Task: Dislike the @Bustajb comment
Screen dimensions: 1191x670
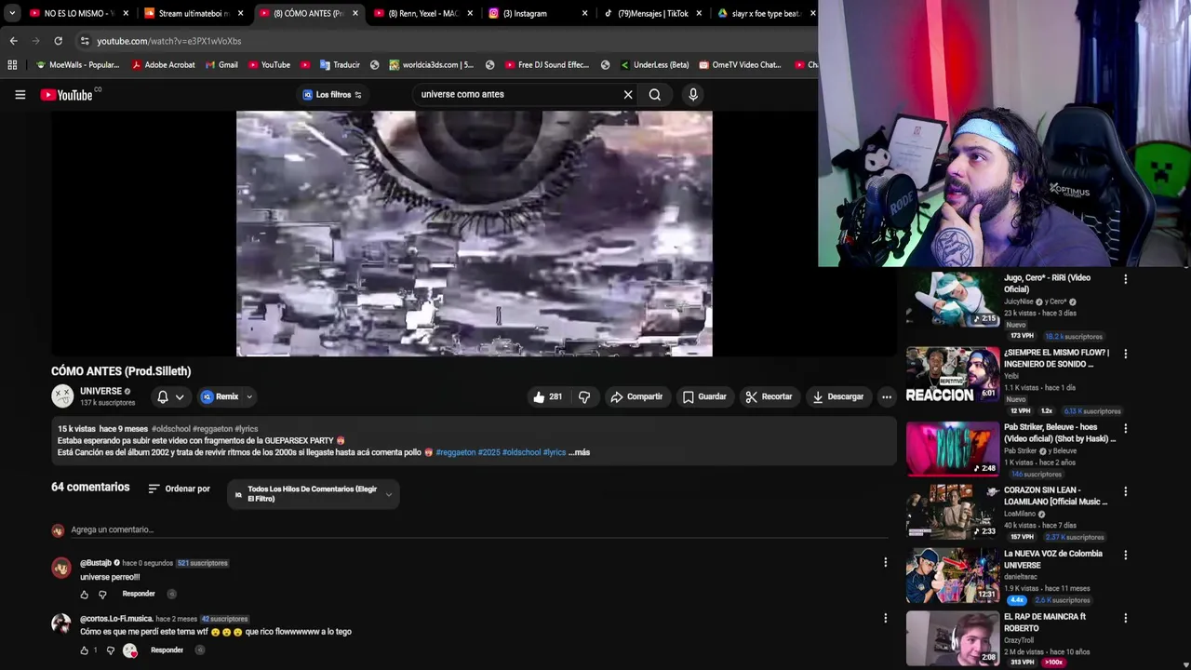Action: click(x=102, y=594)
